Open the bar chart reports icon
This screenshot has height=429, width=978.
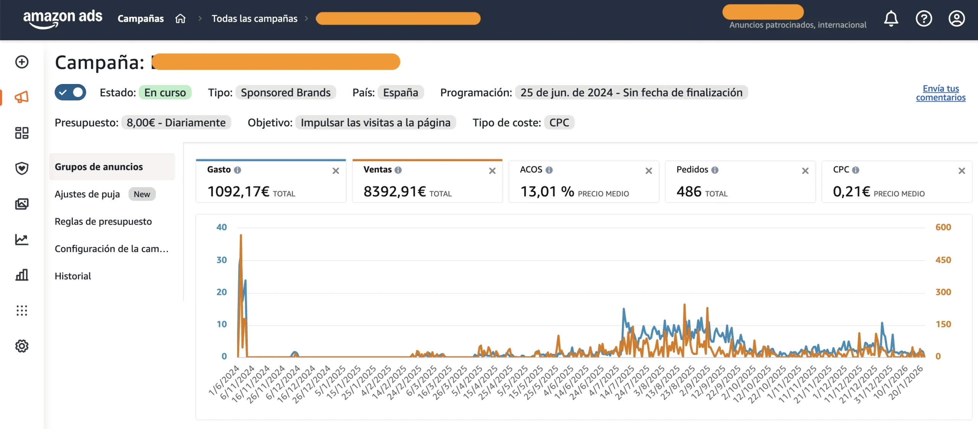click(22, 275)
